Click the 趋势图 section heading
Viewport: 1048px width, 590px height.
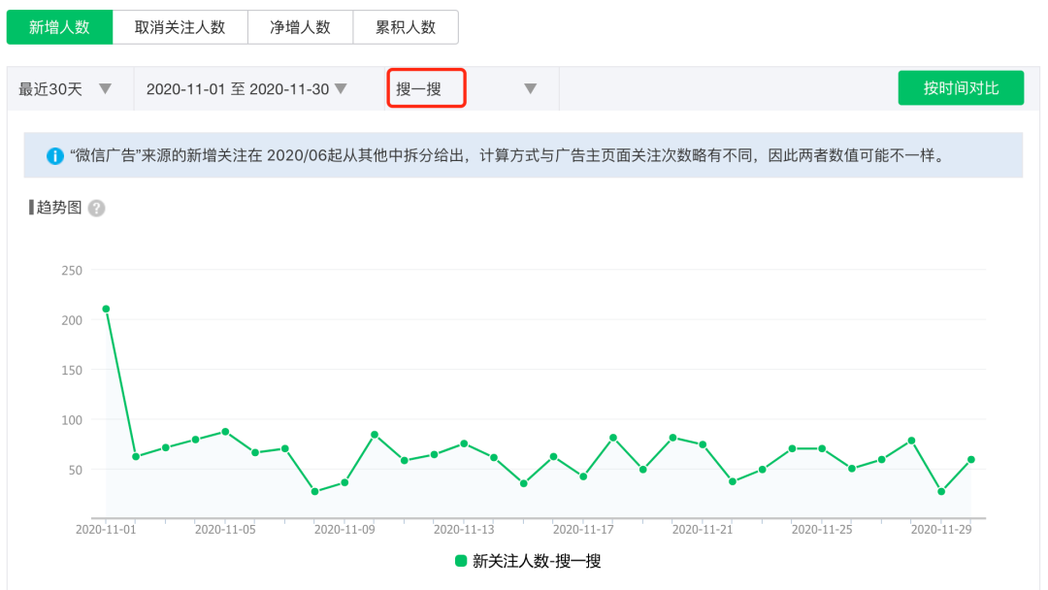(x=59, y=208)
